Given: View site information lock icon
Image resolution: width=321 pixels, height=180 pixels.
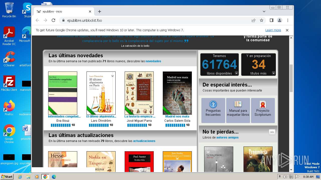Looking at the screenshot, I should tap(63, 20).
